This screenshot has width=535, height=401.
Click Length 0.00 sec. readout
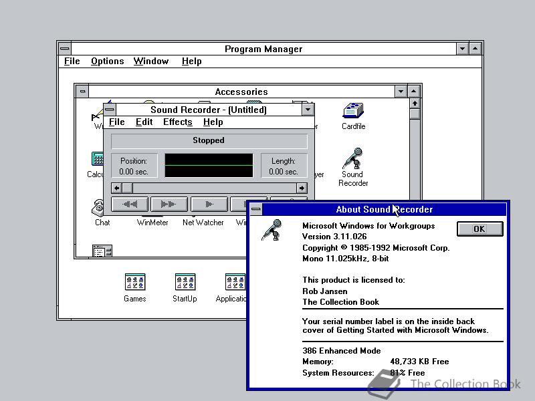point(284,166)
